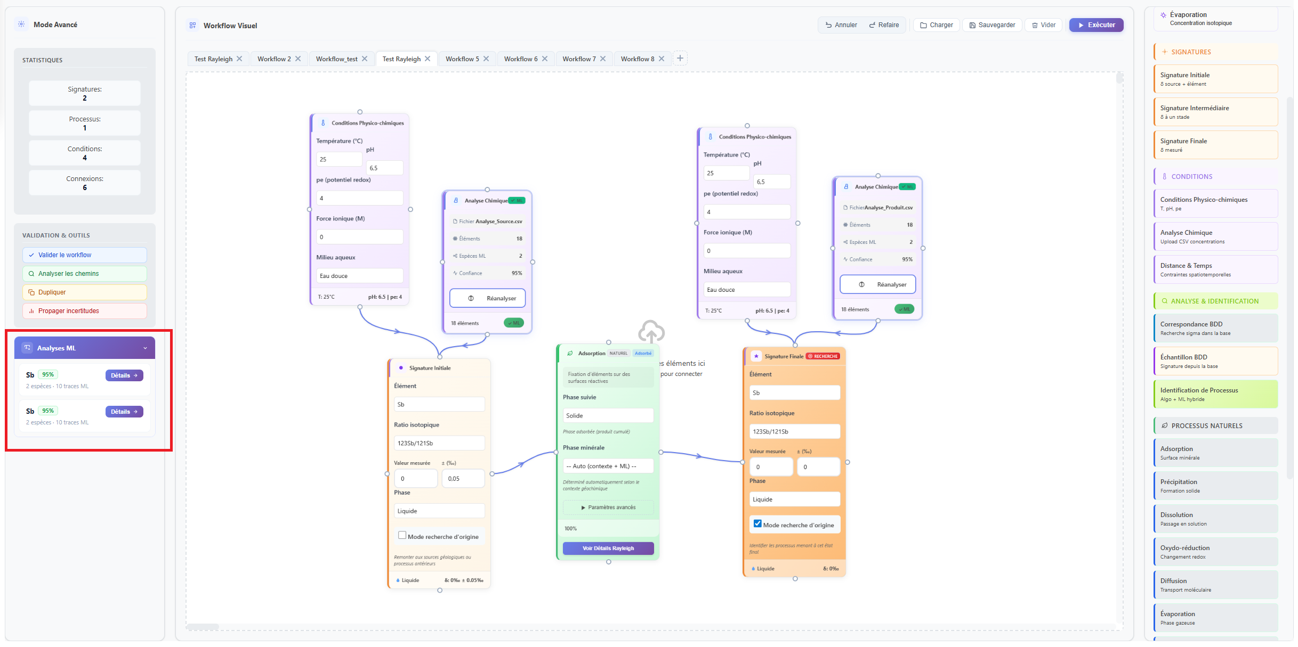
Task: Click the cloud upload icon on canvas
Action: pyautogui.click(x=651, y=331)
